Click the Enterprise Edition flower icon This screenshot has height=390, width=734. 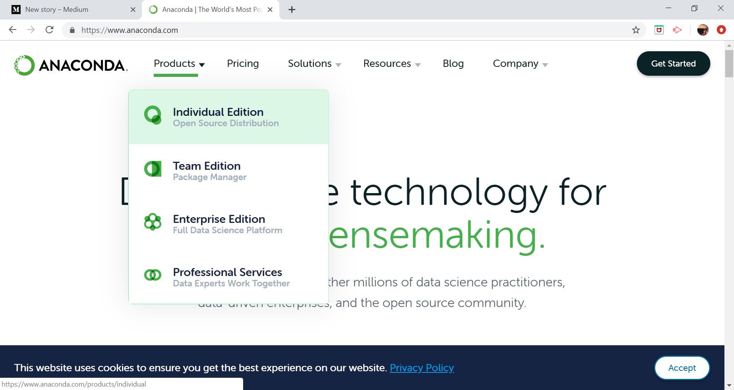(x=153, y=222)
